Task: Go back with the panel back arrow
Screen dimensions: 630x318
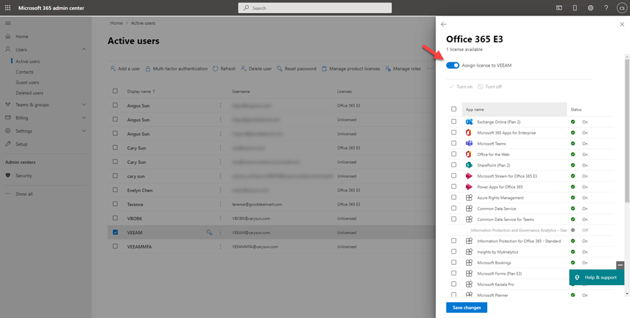Action: coord(443,24)
